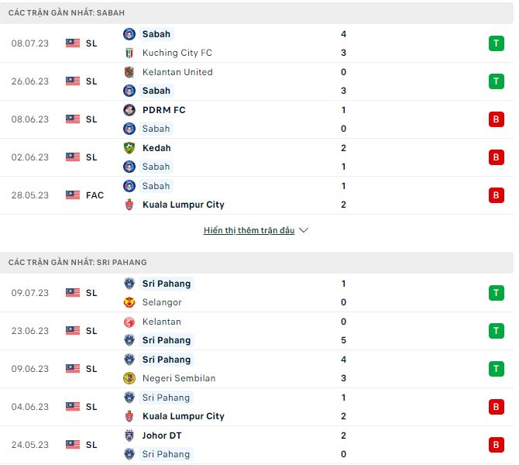Click the SL league label for 02.06.23 match

click(91, 157)
